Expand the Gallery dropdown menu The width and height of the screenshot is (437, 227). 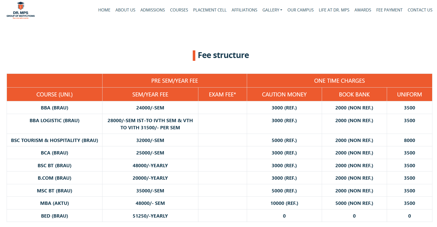tap(272, 10)
